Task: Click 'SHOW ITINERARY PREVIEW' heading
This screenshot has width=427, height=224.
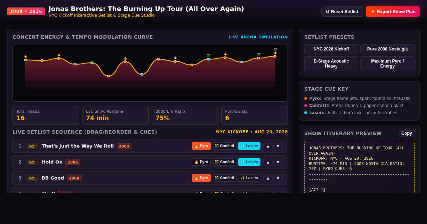Action: [343, 133]
